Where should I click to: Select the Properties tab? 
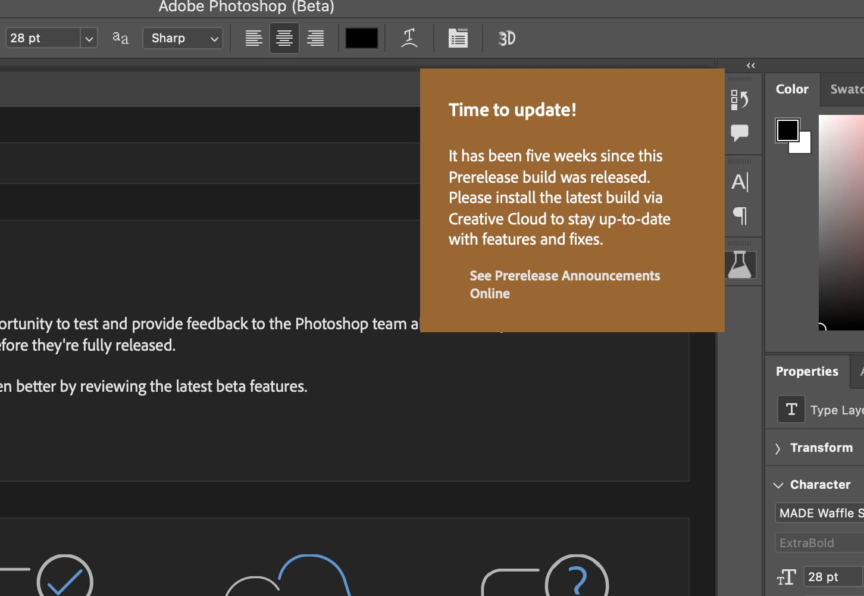click(807, 372)
